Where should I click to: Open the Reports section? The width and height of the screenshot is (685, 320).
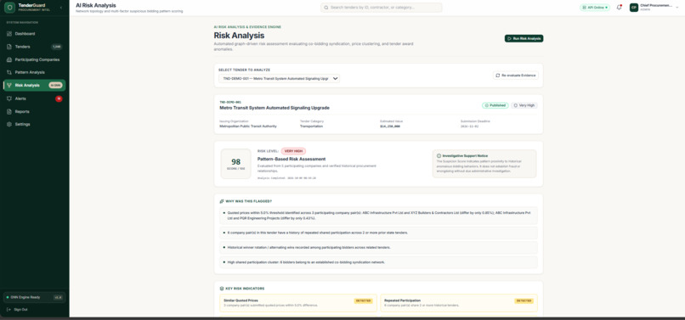[34, 111]
